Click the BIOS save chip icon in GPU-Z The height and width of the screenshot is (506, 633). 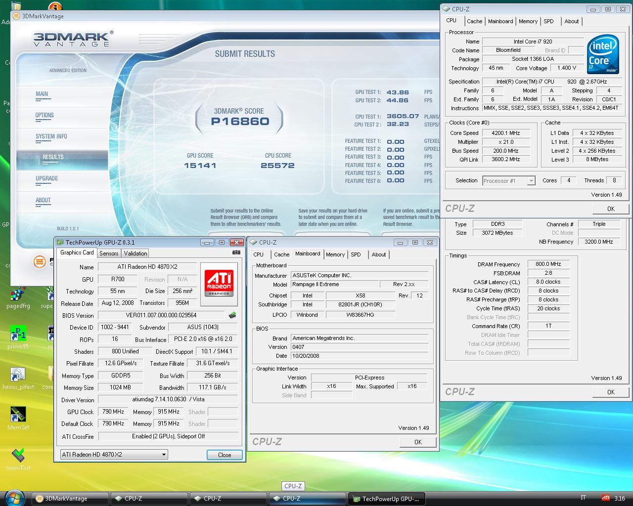pyautogui.click(x=232, y=315)
